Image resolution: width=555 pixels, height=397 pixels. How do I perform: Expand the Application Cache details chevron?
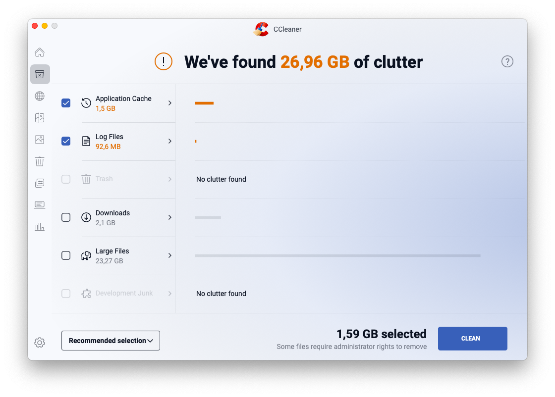point(170,103)
